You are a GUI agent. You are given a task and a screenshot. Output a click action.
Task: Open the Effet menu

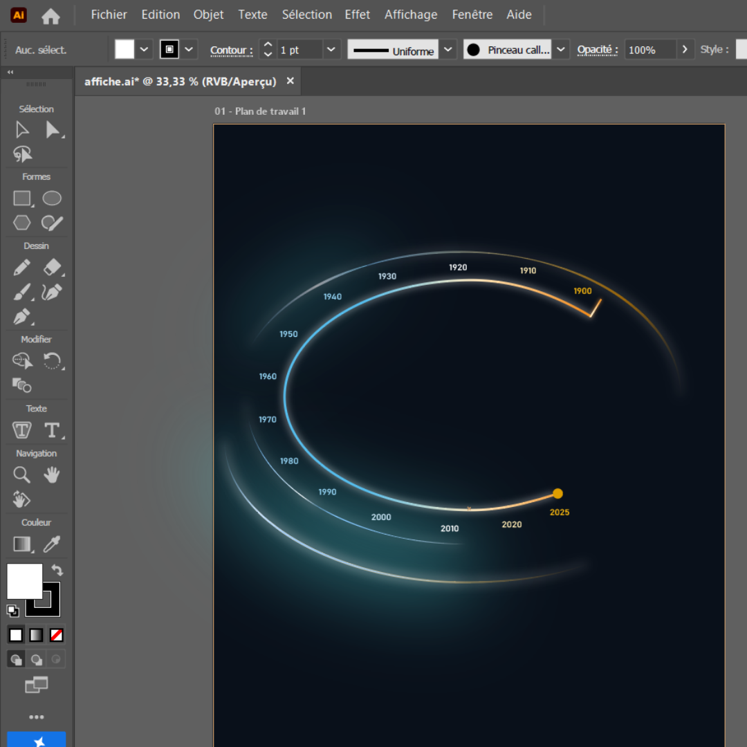coord(358,15)
